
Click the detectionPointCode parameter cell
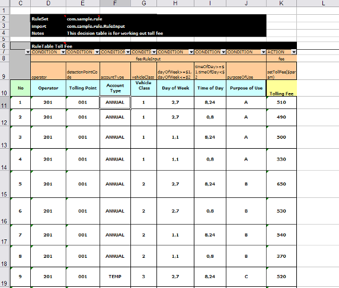click(83, 71)
